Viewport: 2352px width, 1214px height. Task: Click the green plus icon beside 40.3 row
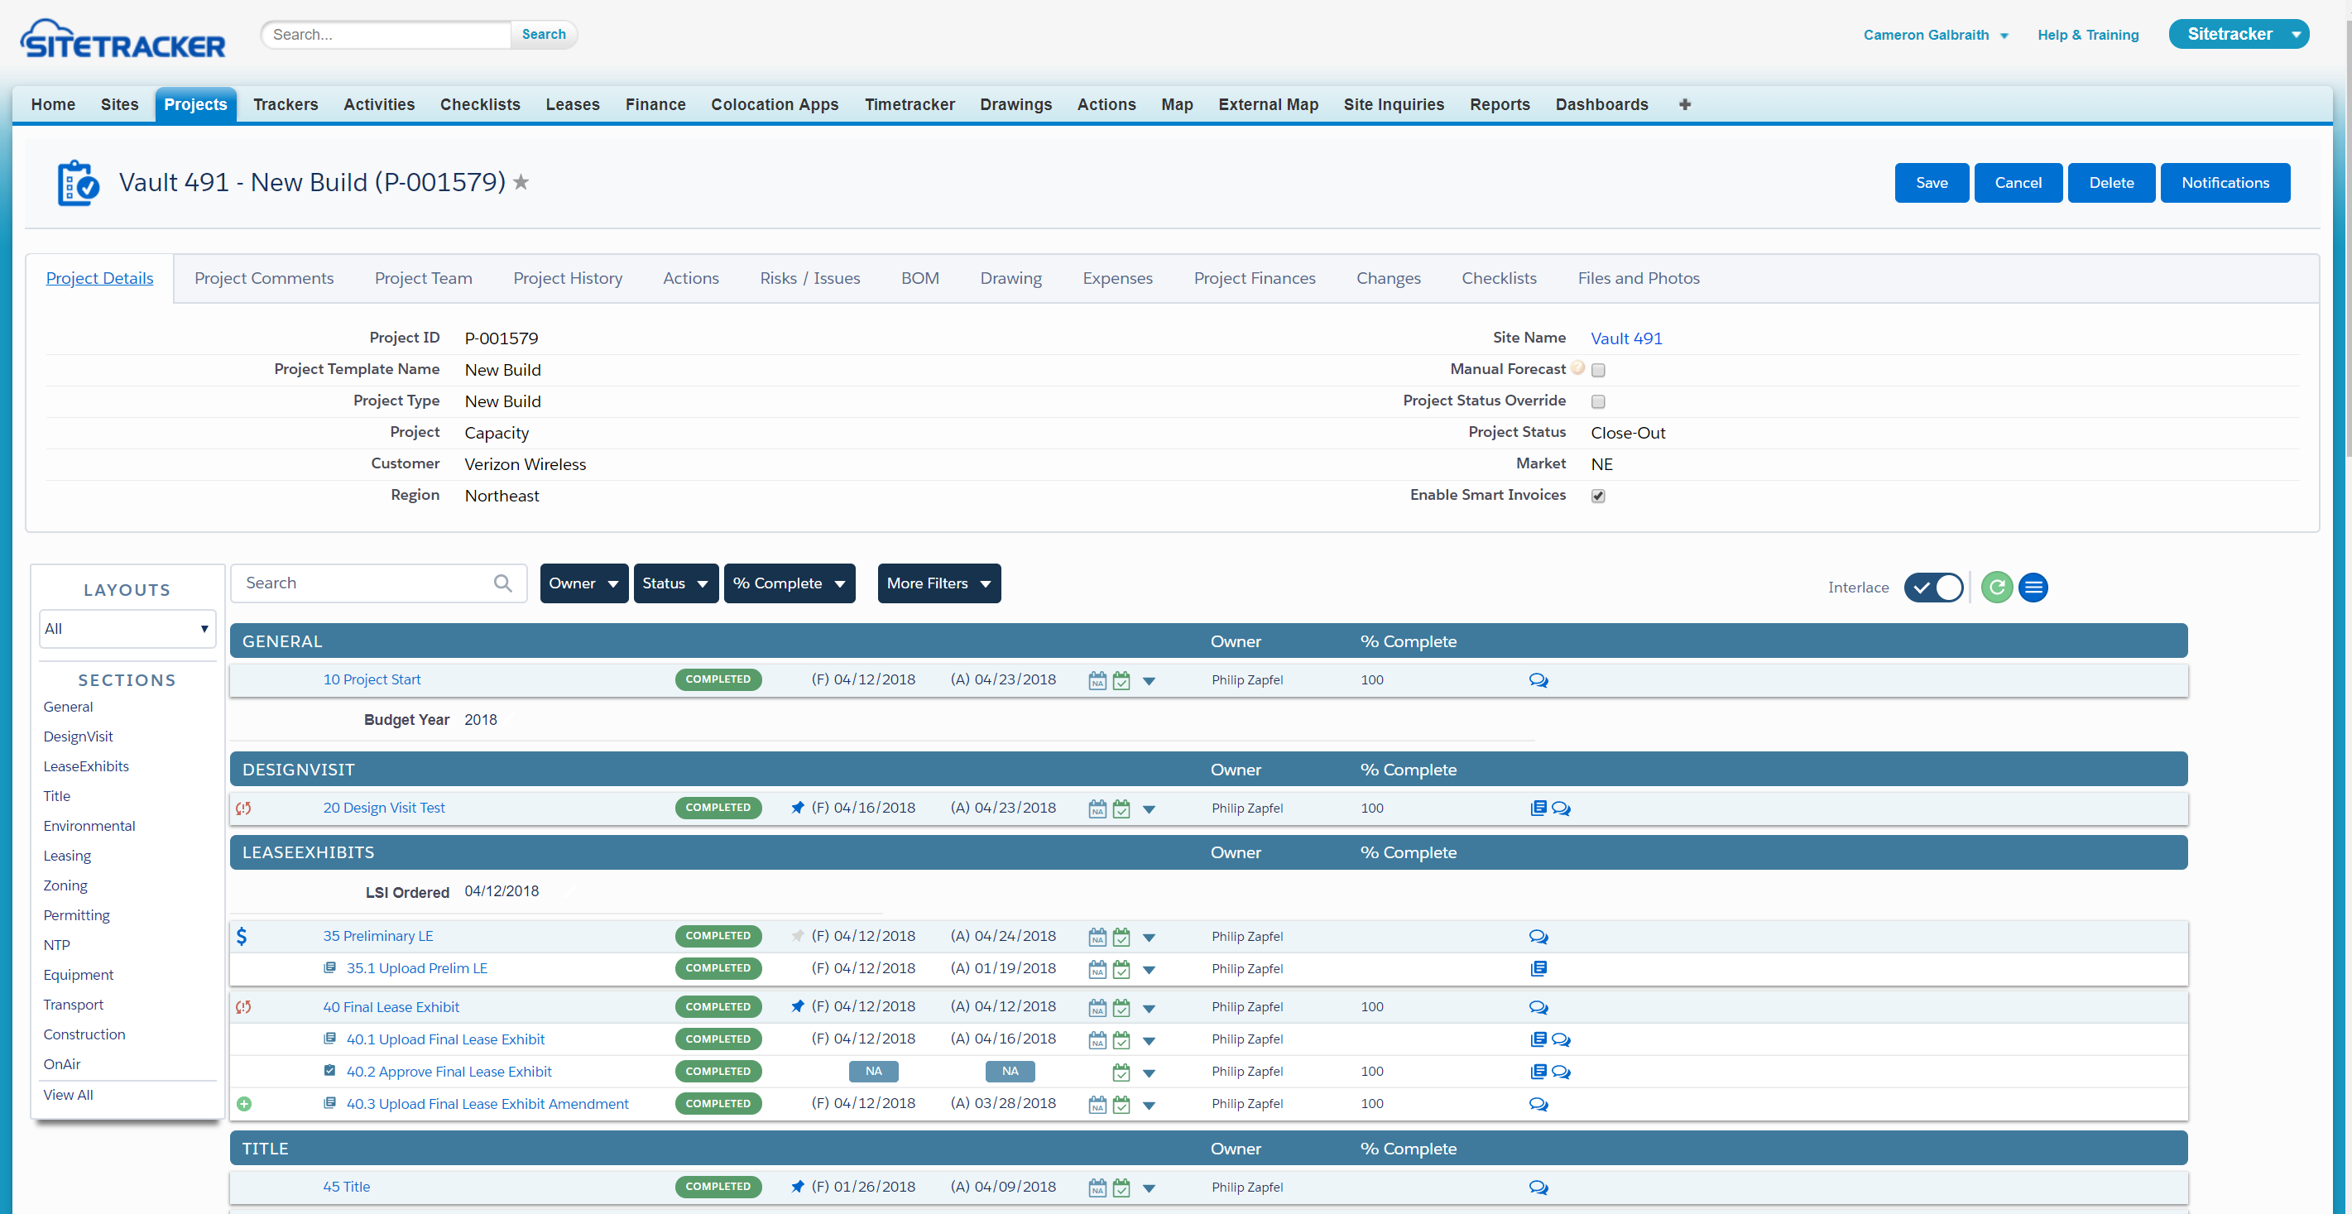click(244, 1104)
